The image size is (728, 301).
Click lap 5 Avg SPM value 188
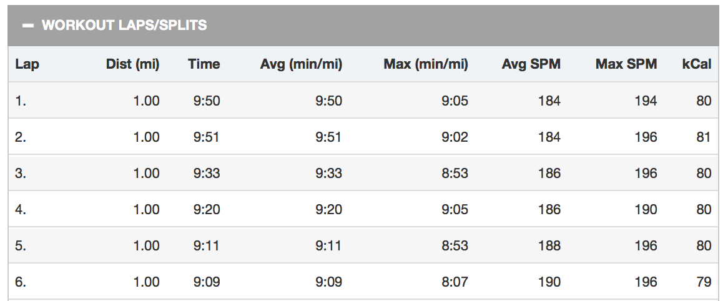(549, 245)
